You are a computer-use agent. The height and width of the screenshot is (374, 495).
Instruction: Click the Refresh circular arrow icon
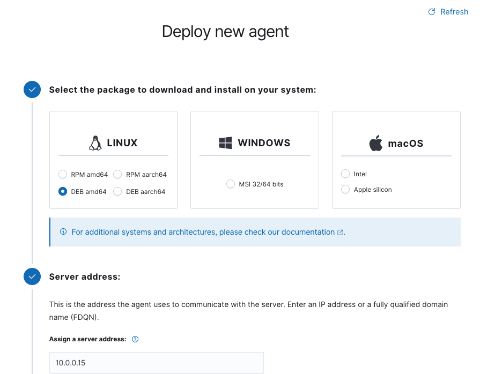point(432,12)
